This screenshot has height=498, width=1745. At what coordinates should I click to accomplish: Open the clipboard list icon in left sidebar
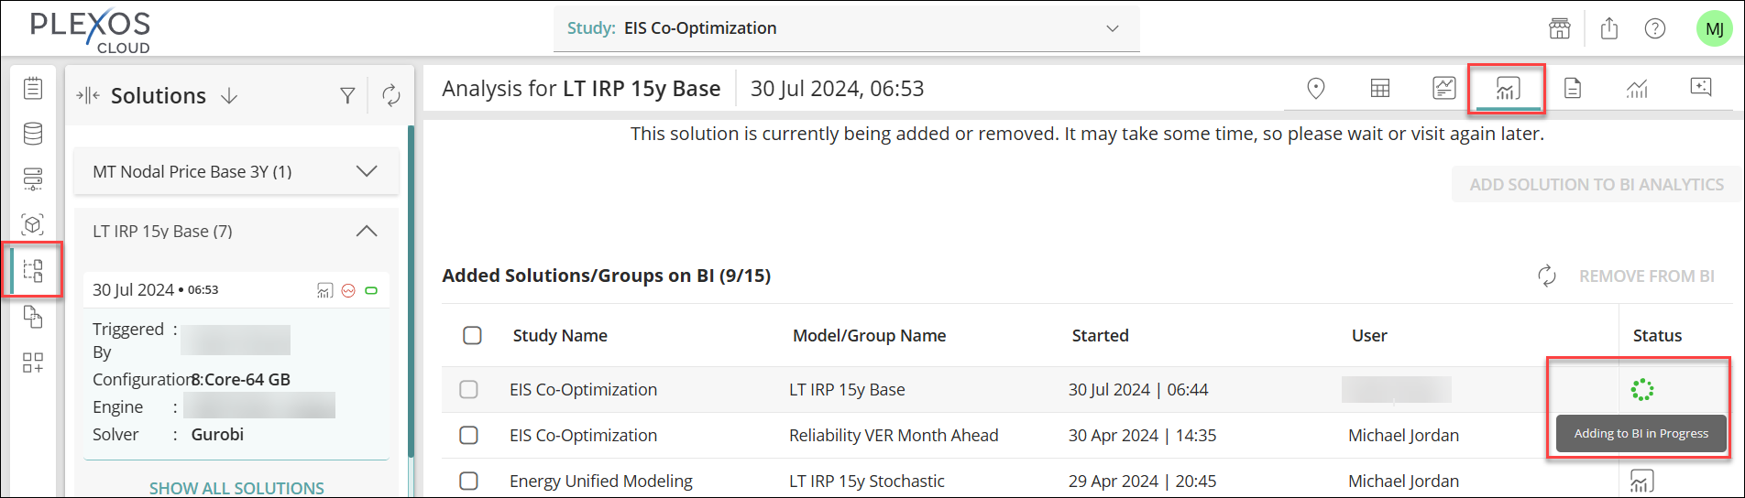33,88
